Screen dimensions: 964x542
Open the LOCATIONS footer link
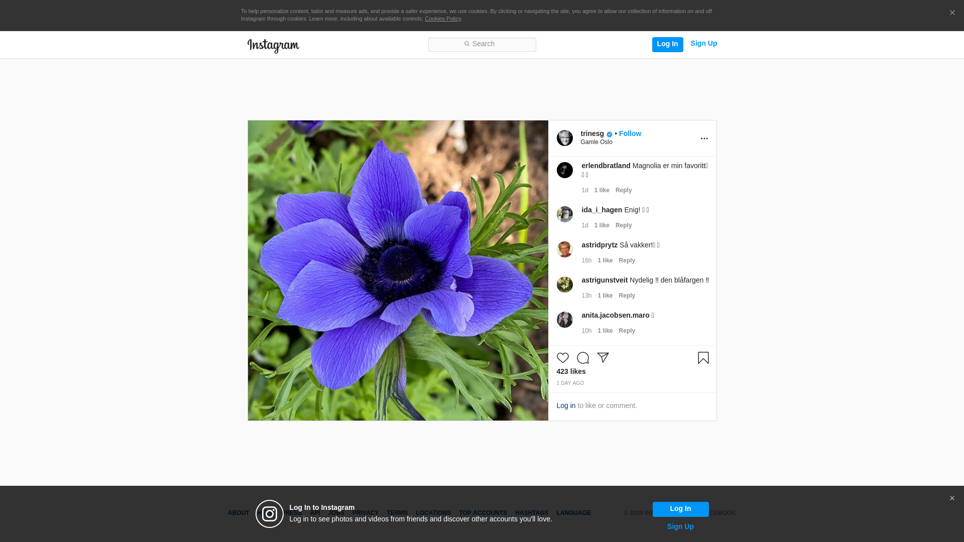click(x=433, y=513)
